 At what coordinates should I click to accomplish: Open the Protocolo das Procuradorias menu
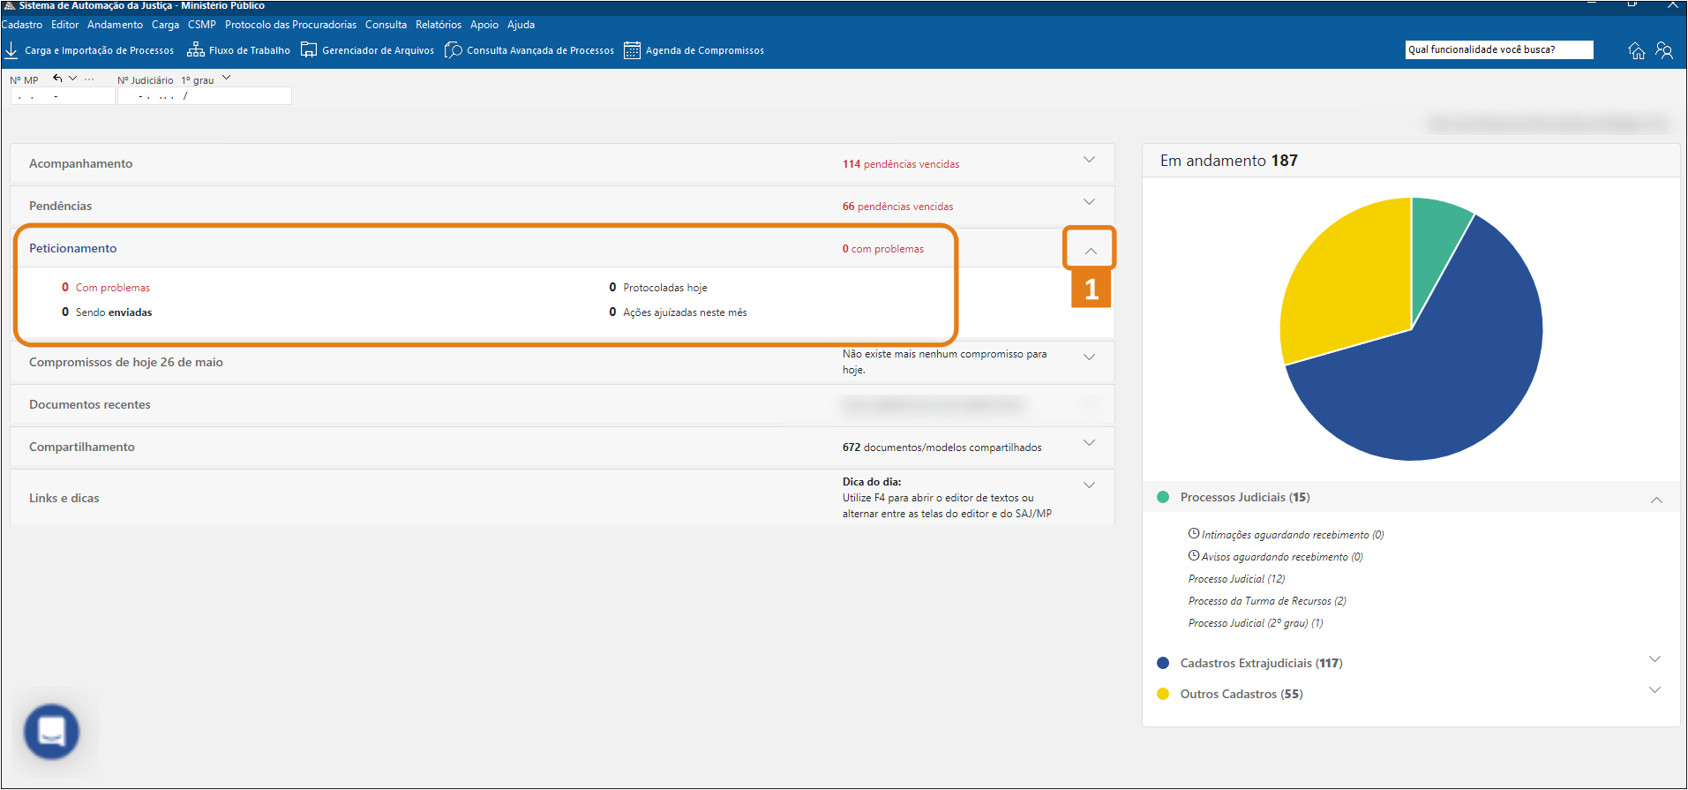291,25
